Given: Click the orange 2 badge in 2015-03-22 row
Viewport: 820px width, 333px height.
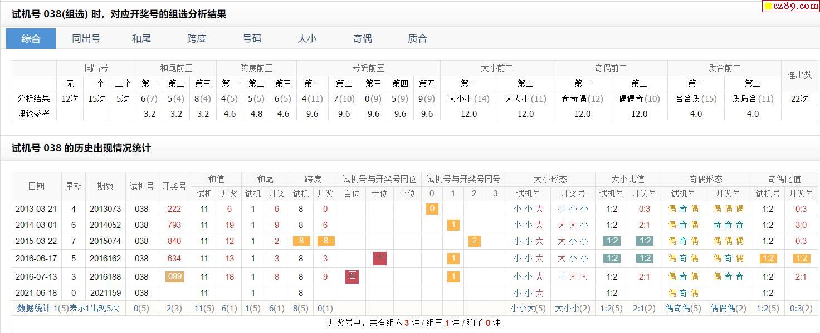Looking at the screenshot, I should point(474,241).
